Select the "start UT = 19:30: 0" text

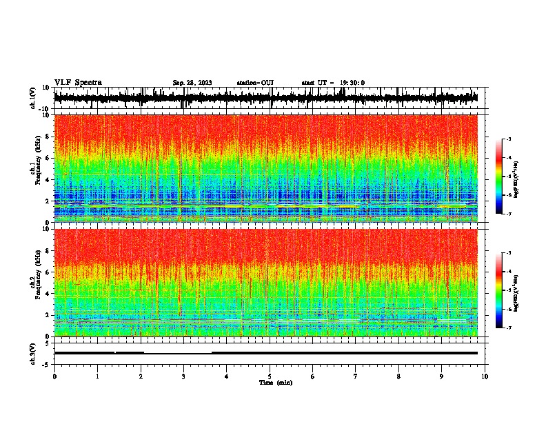tap(333, 83)
